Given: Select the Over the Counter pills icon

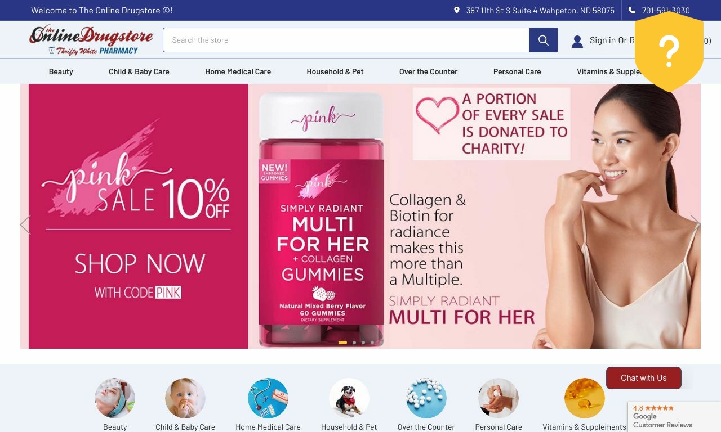Looking at the screenshot, I should 426,398.
